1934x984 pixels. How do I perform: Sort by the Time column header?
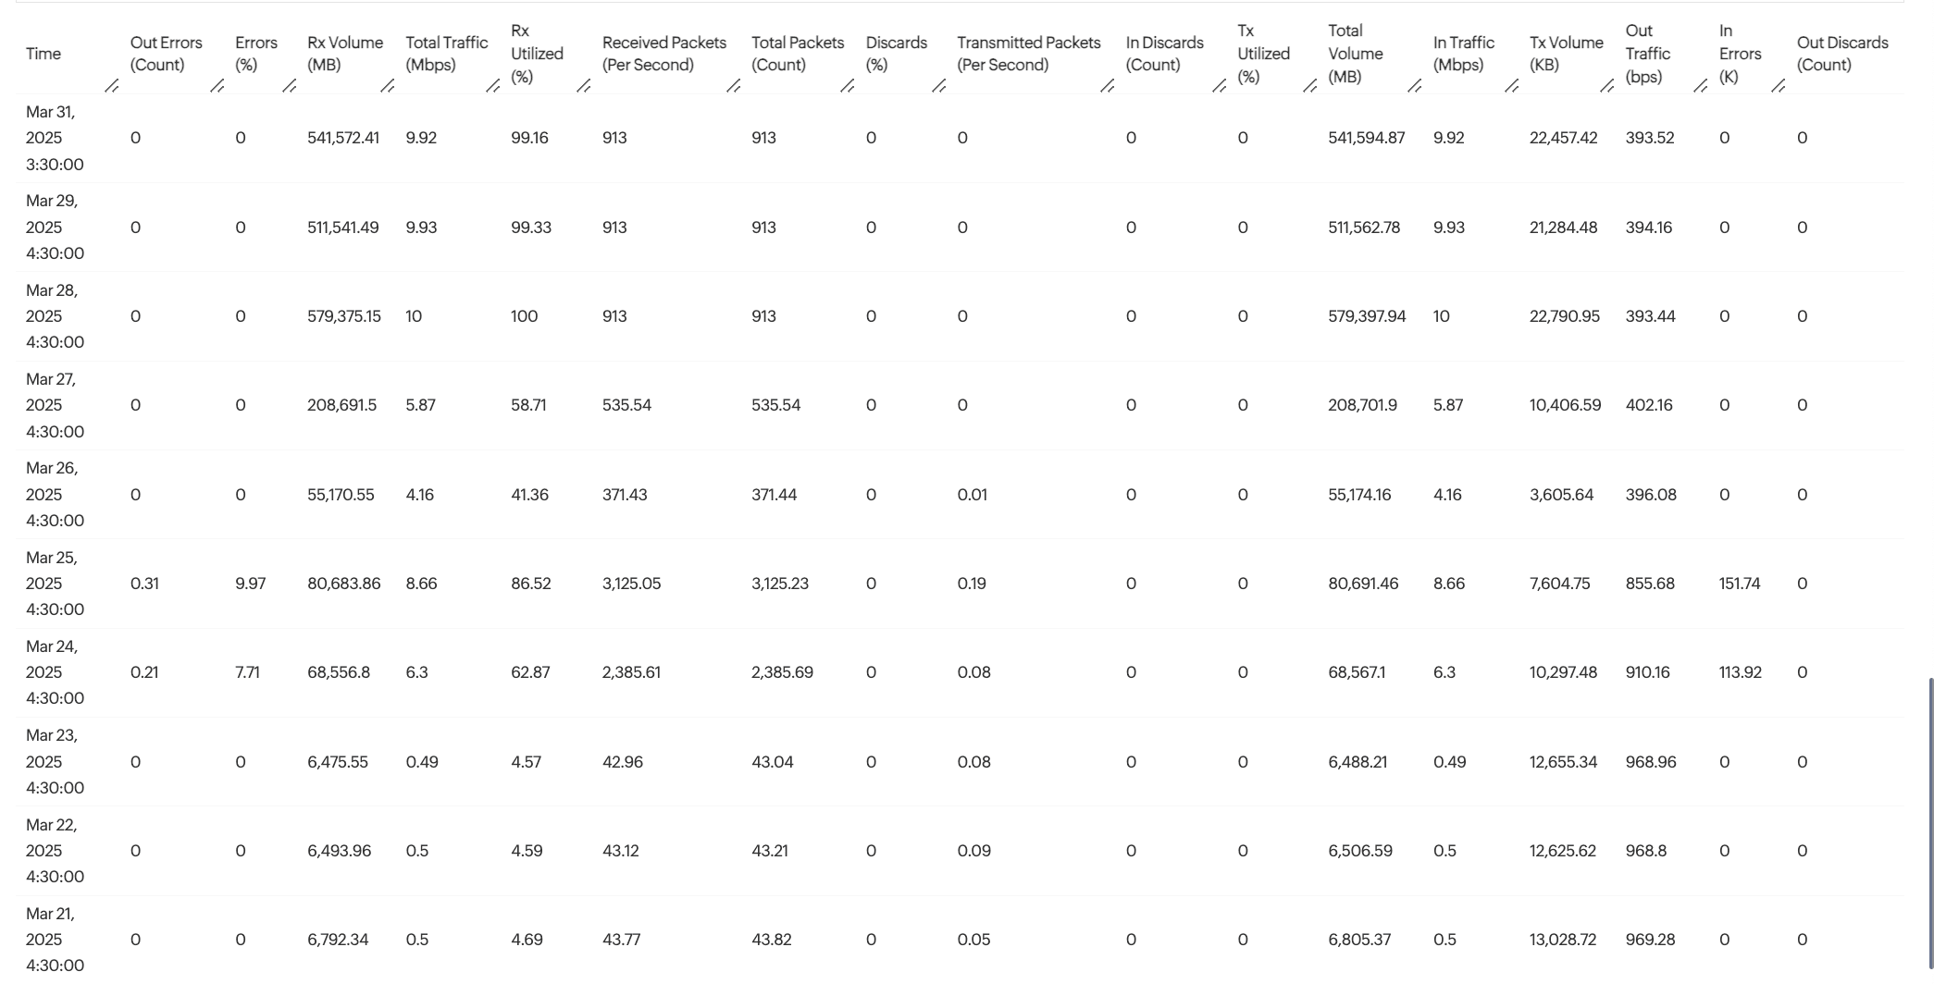pos(43,54)
